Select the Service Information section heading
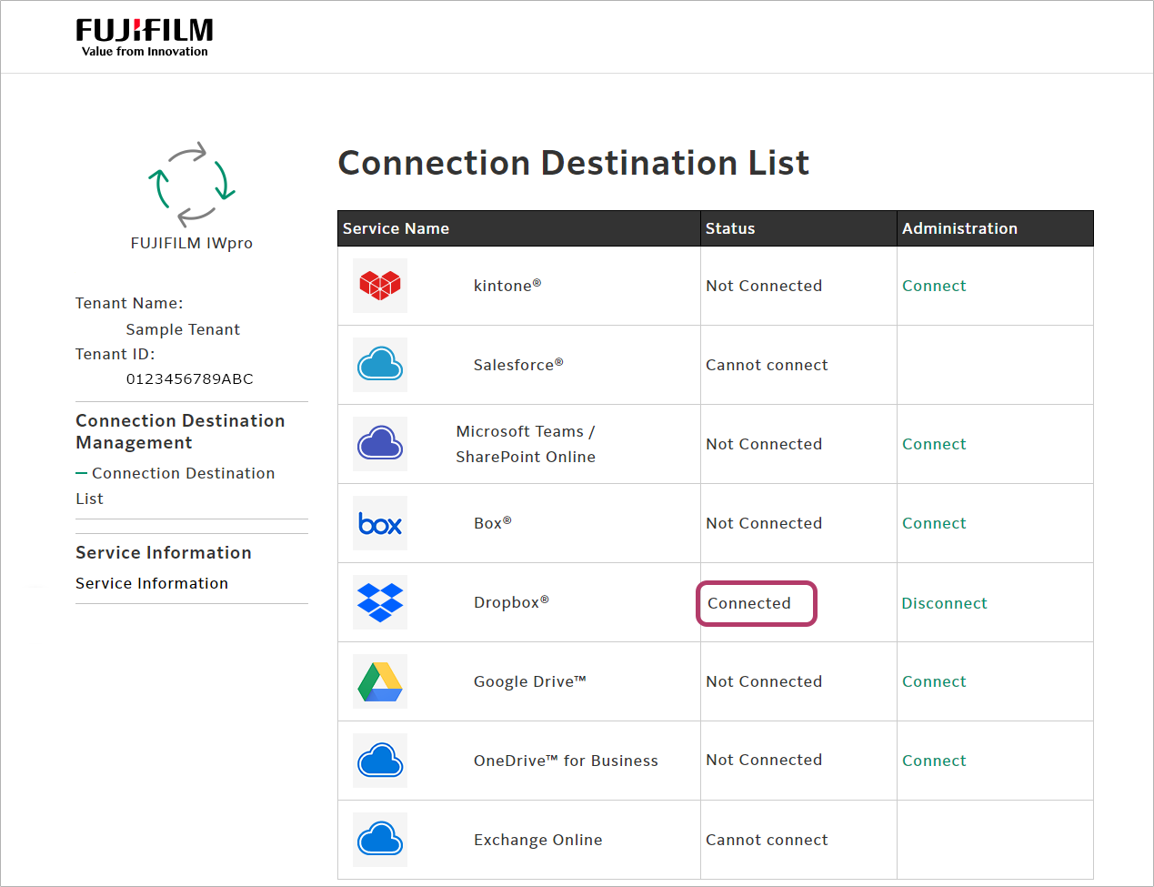Screen dimensions: 1154x887 tap(164, 552)
